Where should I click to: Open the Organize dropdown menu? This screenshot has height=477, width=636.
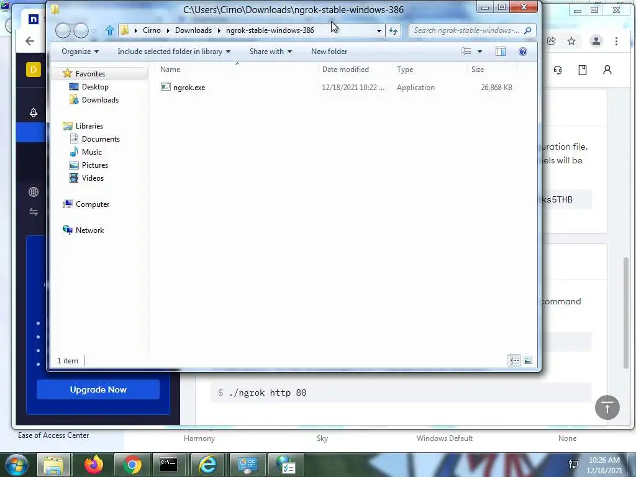[80, 52]
